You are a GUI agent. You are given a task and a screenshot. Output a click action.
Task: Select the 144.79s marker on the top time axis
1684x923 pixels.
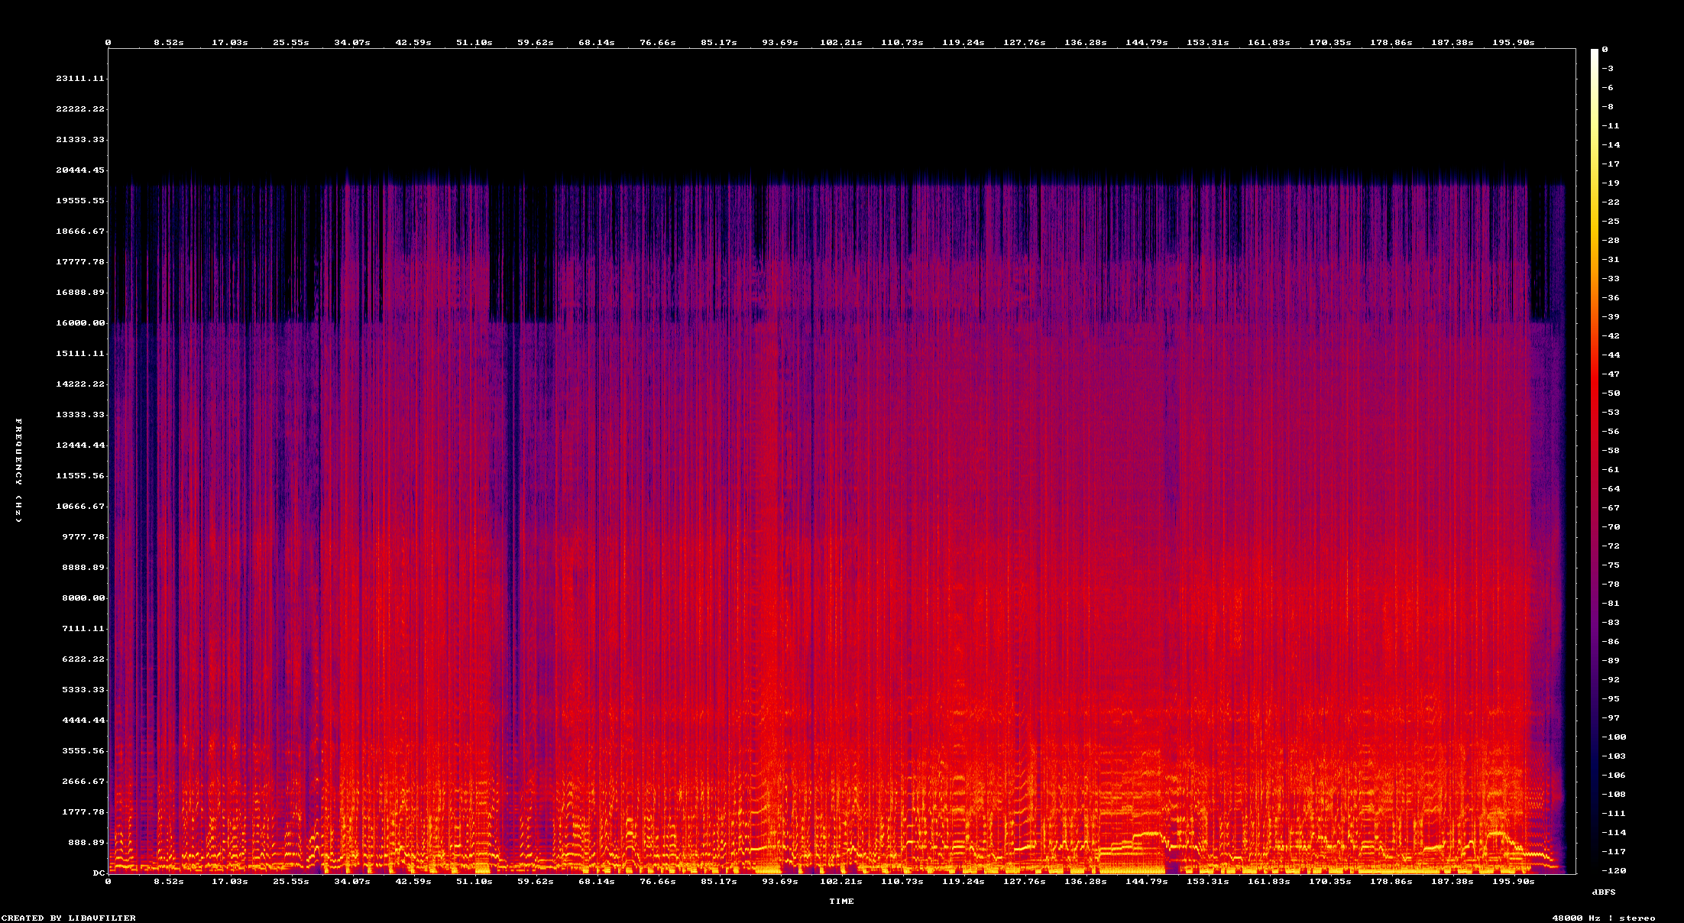point(1146,43)
